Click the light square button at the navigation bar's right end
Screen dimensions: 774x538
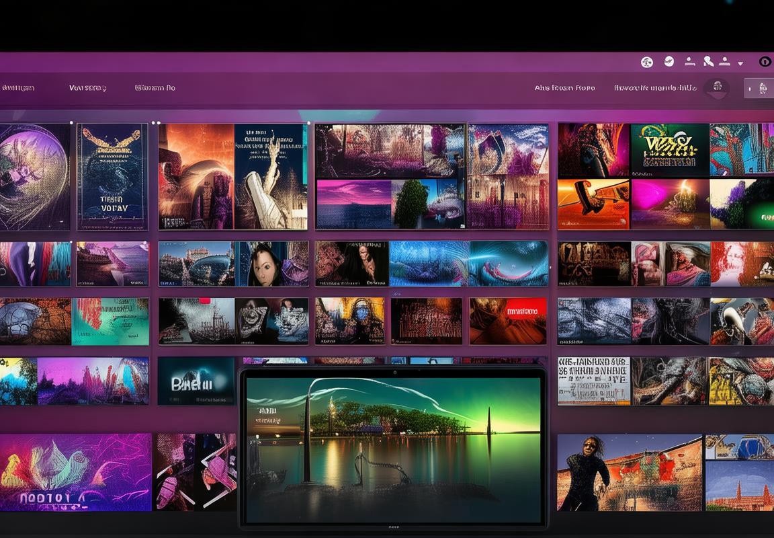click(759, 88)
